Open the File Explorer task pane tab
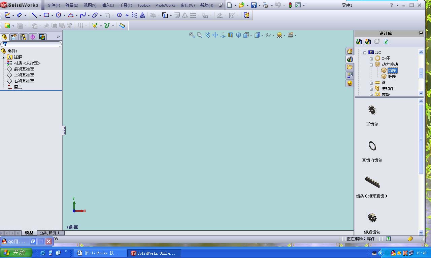 (350, 67)
